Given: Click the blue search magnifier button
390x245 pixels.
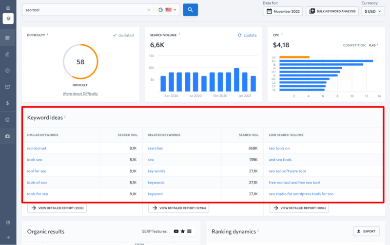Looking at the screenshot, I should tap(190, 10).
